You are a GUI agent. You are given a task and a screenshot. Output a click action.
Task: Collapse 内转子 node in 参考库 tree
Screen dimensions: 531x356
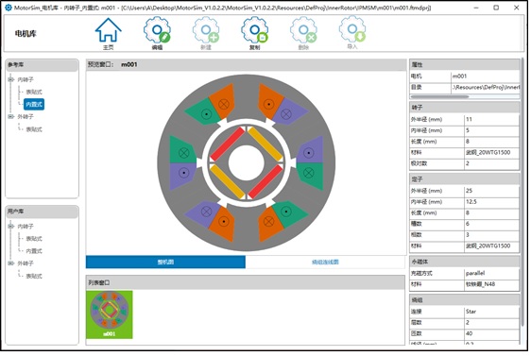[10, 80]
